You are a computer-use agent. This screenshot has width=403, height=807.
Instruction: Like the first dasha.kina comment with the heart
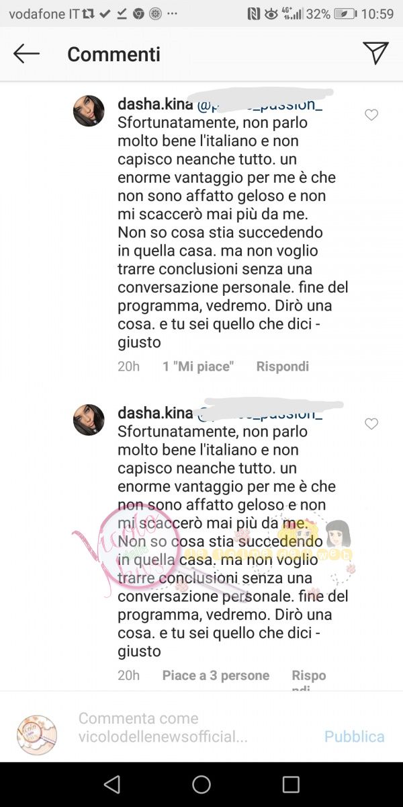click(x=371, y=115)
